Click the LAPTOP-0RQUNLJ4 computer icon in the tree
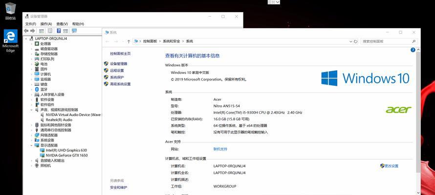 (x=32, y=39)
